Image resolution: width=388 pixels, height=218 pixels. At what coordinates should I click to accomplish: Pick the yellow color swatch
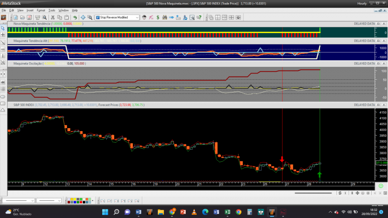click(x=75, y=199)
